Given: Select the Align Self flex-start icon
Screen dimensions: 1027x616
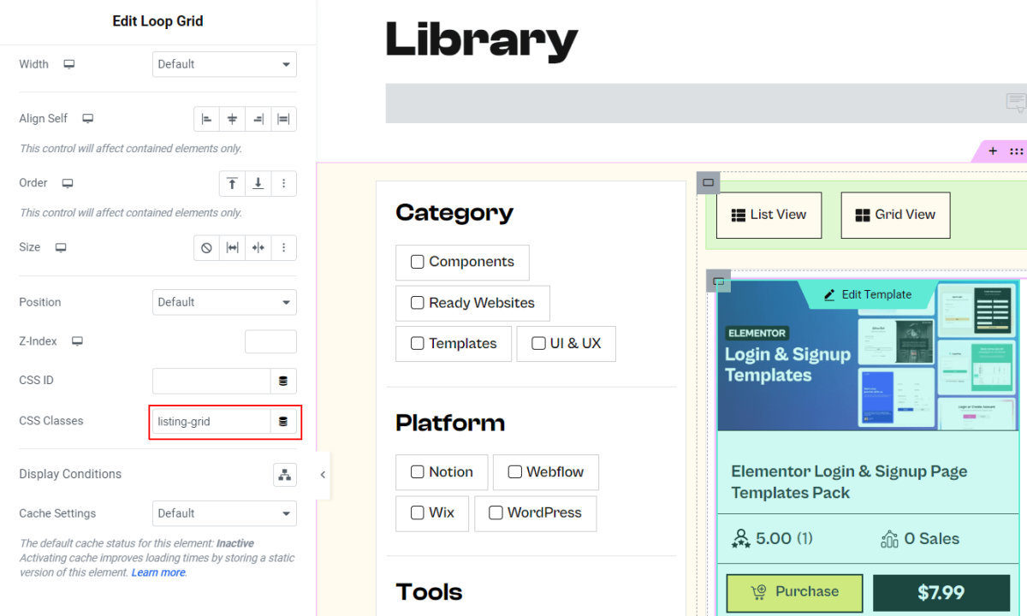Looking at the screenshot, I should pyautogui.click(x=205, y=118).
